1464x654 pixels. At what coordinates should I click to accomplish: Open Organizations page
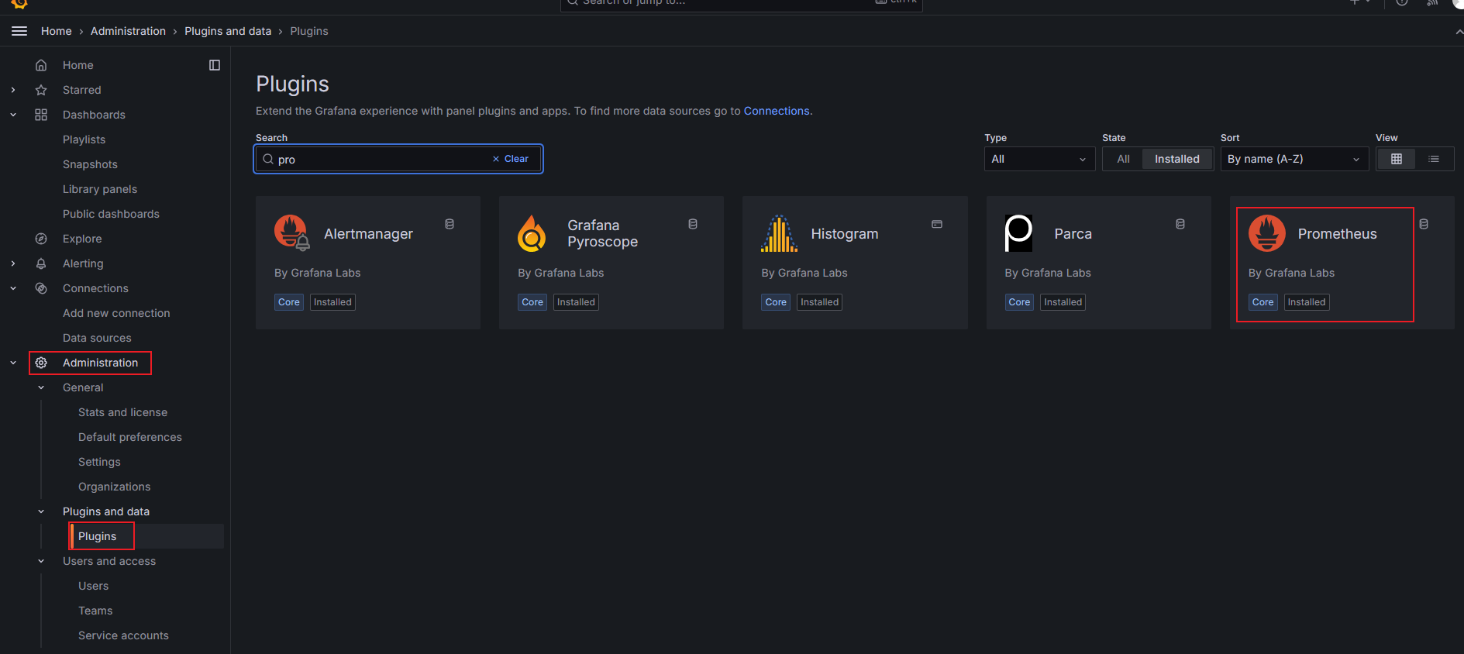[115, 487]
